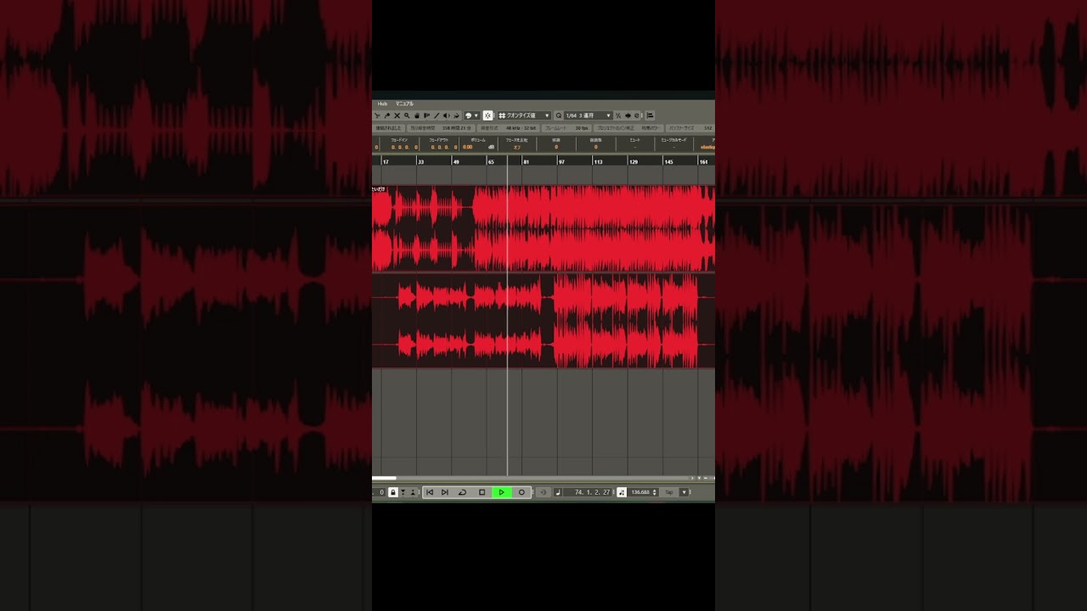The image size is (1087, 611).
Task: Open the 1/64 3連符 quantize preset dropdown
Action: pos(588,115)
